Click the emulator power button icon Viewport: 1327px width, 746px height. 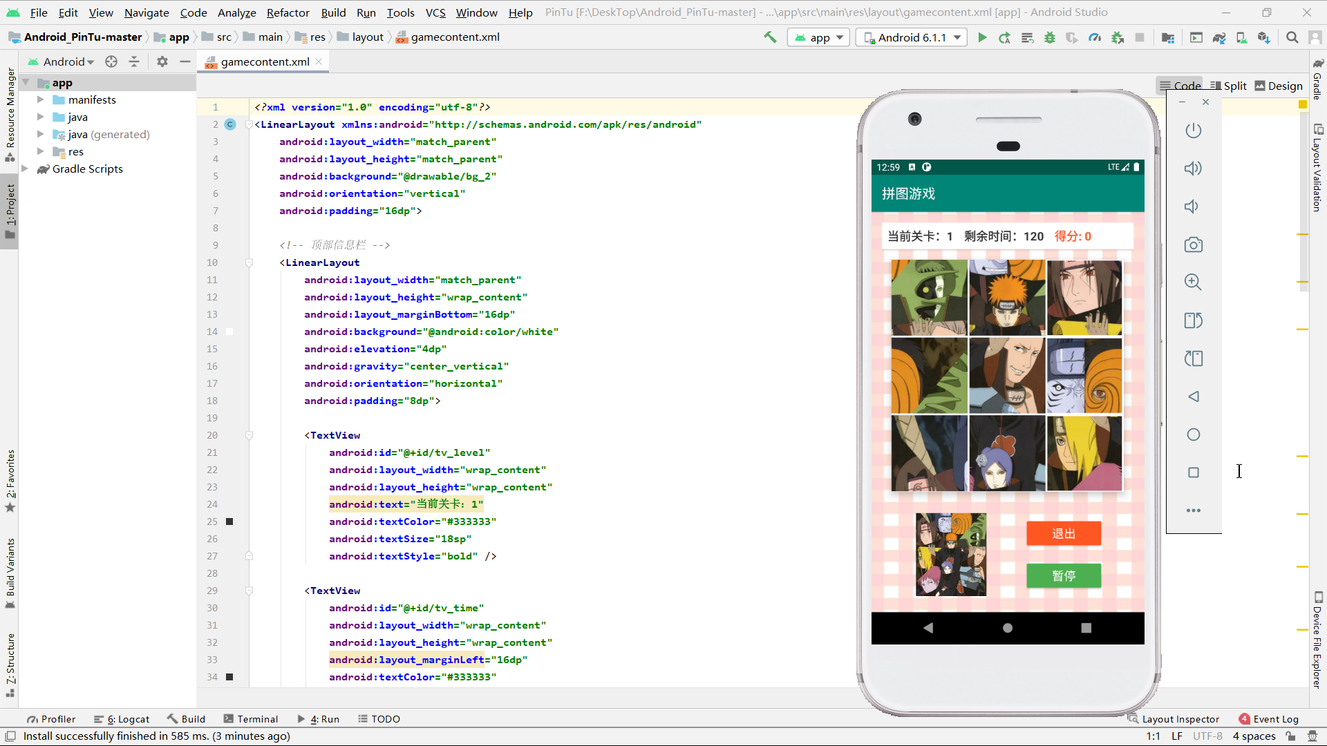click(1194, 131)
